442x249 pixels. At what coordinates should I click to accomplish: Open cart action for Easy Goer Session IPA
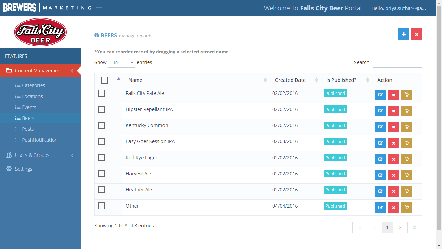click(x=407, y=143)
